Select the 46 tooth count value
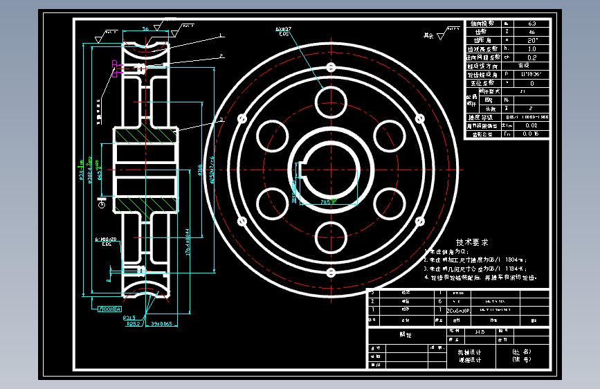This screenshot has height=389, width=600. pos(531,32)
